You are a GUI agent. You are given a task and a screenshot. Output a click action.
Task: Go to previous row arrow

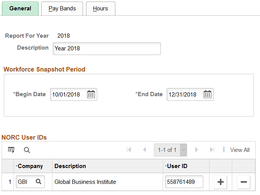[x=144, y=150]
